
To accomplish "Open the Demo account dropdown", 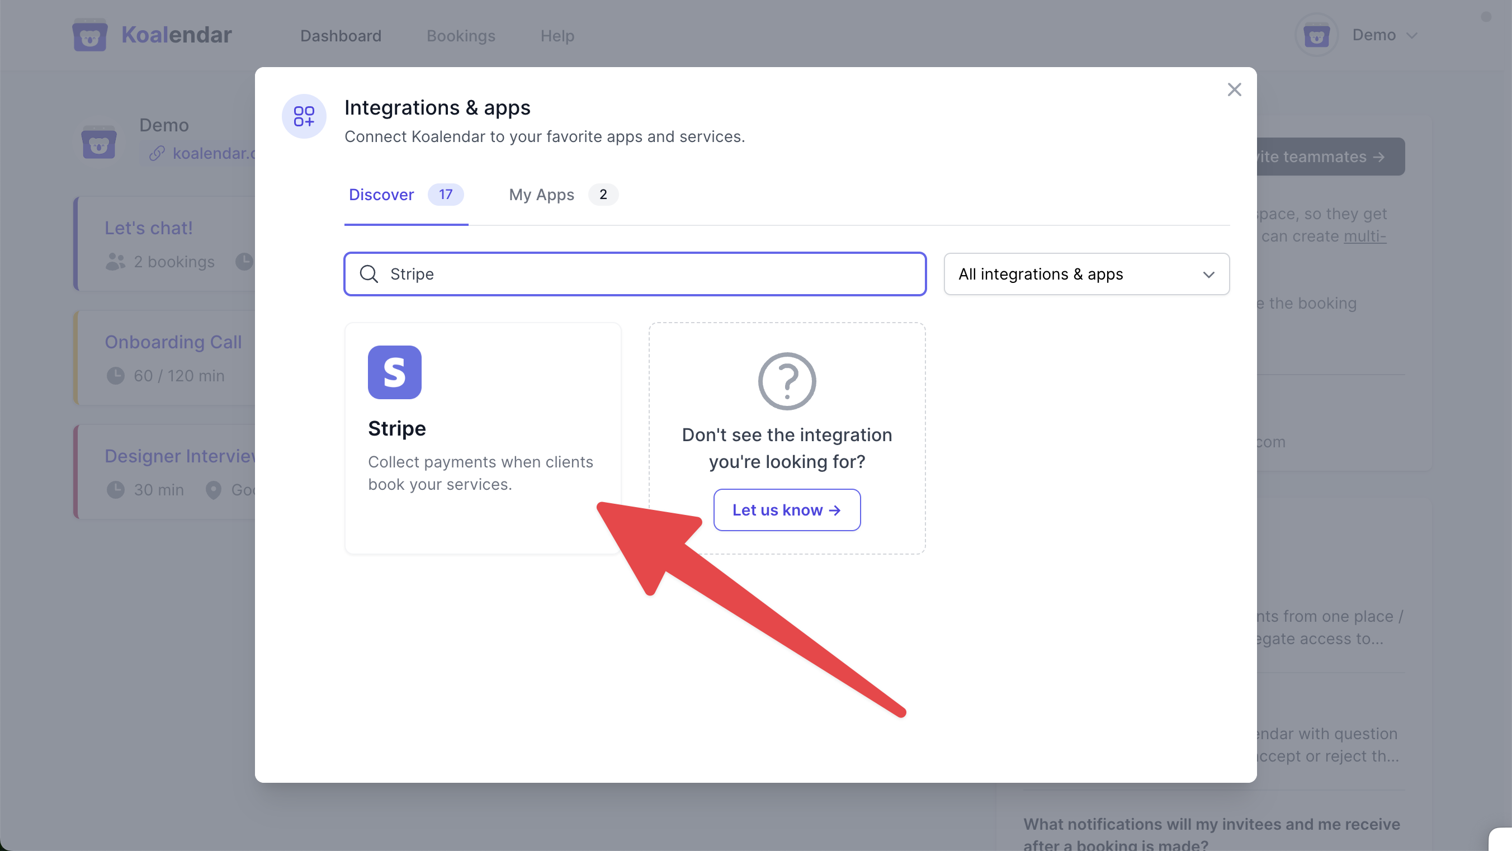I will click(x=1385, y=35).
